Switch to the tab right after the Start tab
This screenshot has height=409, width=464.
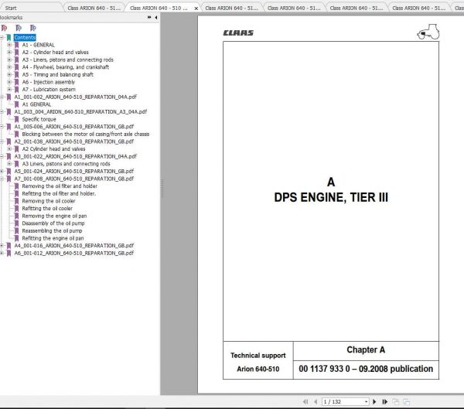click(94, 8)
